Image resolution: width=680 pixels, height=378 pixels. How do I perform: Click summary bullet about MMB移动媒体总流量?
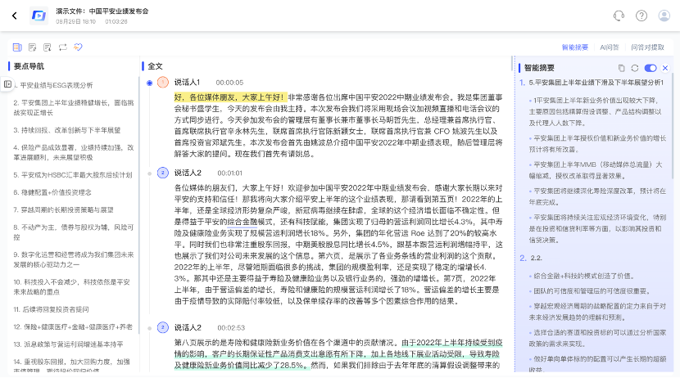coord(596,170)
